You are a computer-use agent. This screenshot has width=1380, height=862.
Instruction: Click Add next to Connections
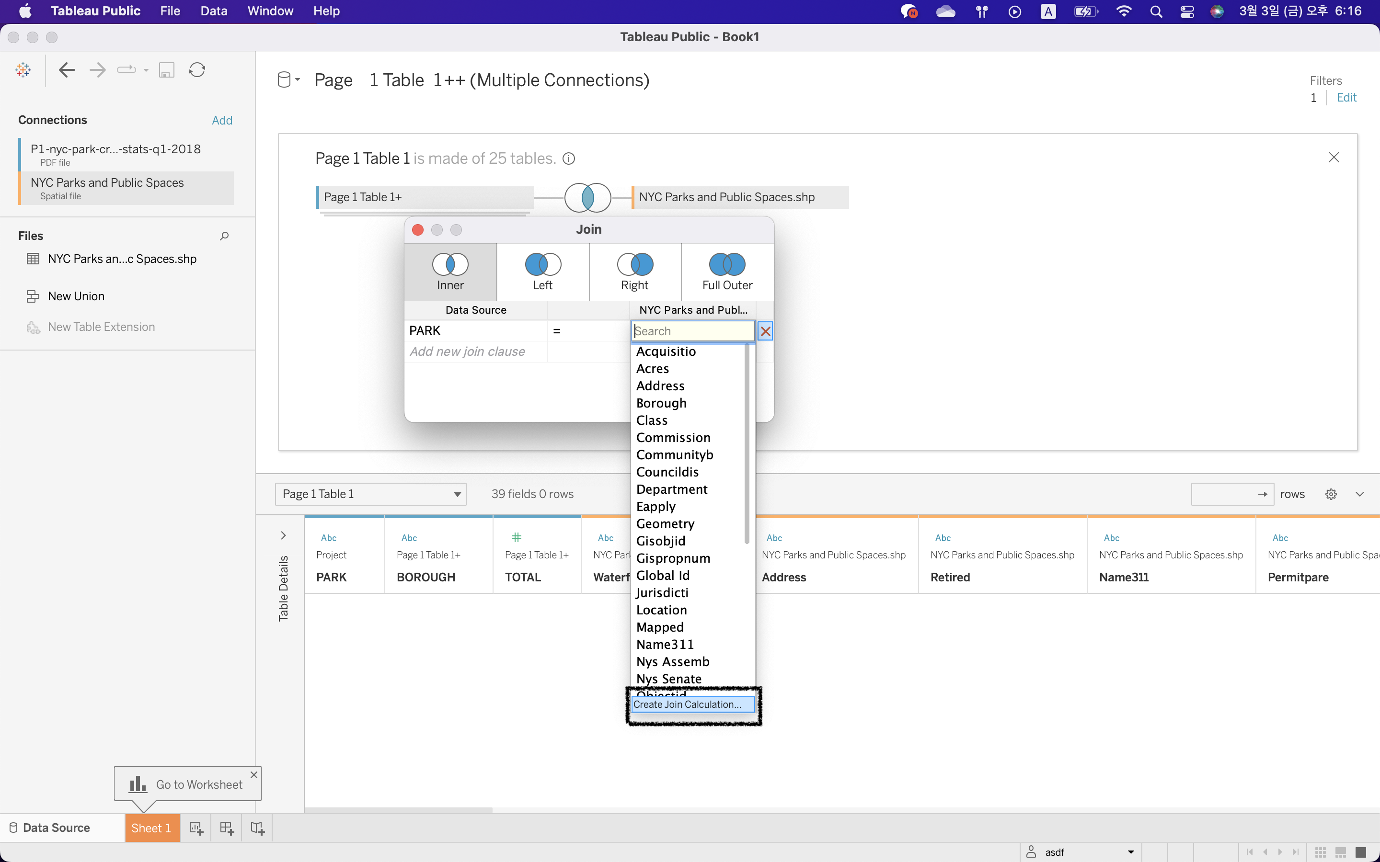[222, 120]
